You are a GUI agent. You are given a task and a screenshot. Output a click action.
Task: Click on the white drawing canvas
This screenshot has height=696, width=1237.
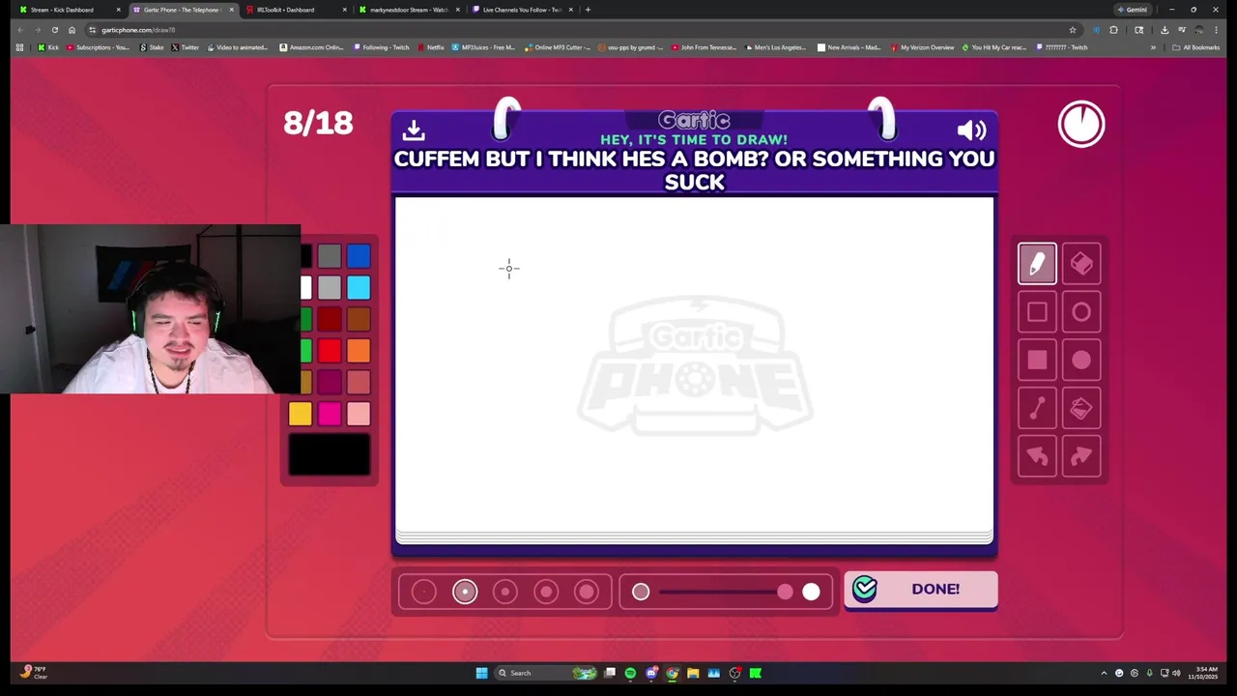694,365
